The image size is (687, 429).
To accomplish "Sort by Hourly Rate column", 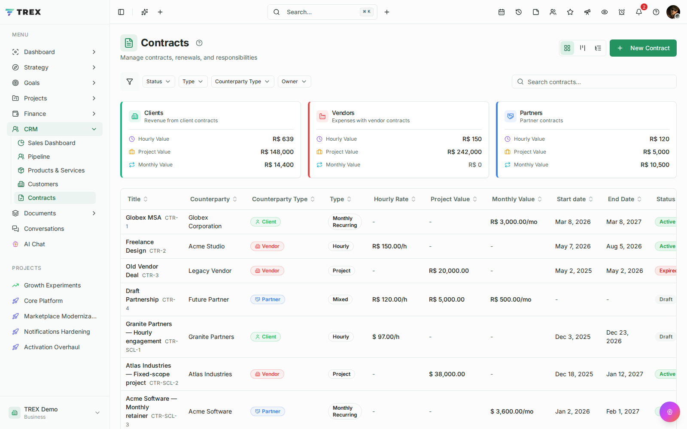I will tap(395, 199).
